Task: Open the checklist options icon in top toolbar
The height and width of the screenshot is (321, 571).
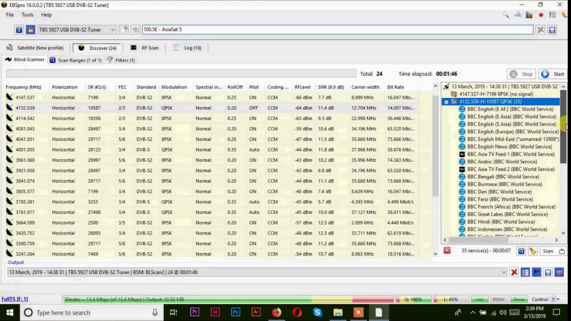Action: click(552, 15)
